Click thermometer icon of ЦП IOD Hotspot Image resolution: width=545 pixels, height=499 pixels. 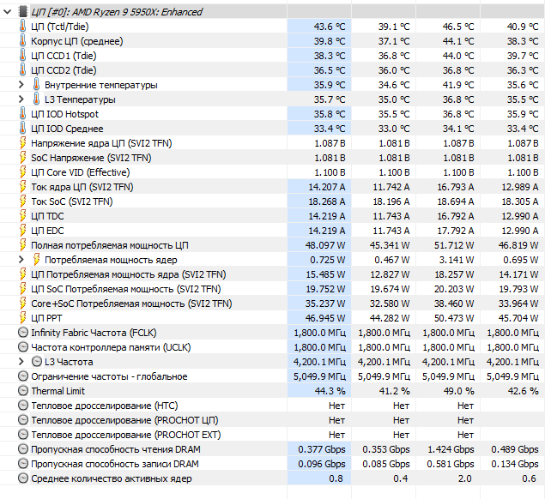click(x=22, y=114)
